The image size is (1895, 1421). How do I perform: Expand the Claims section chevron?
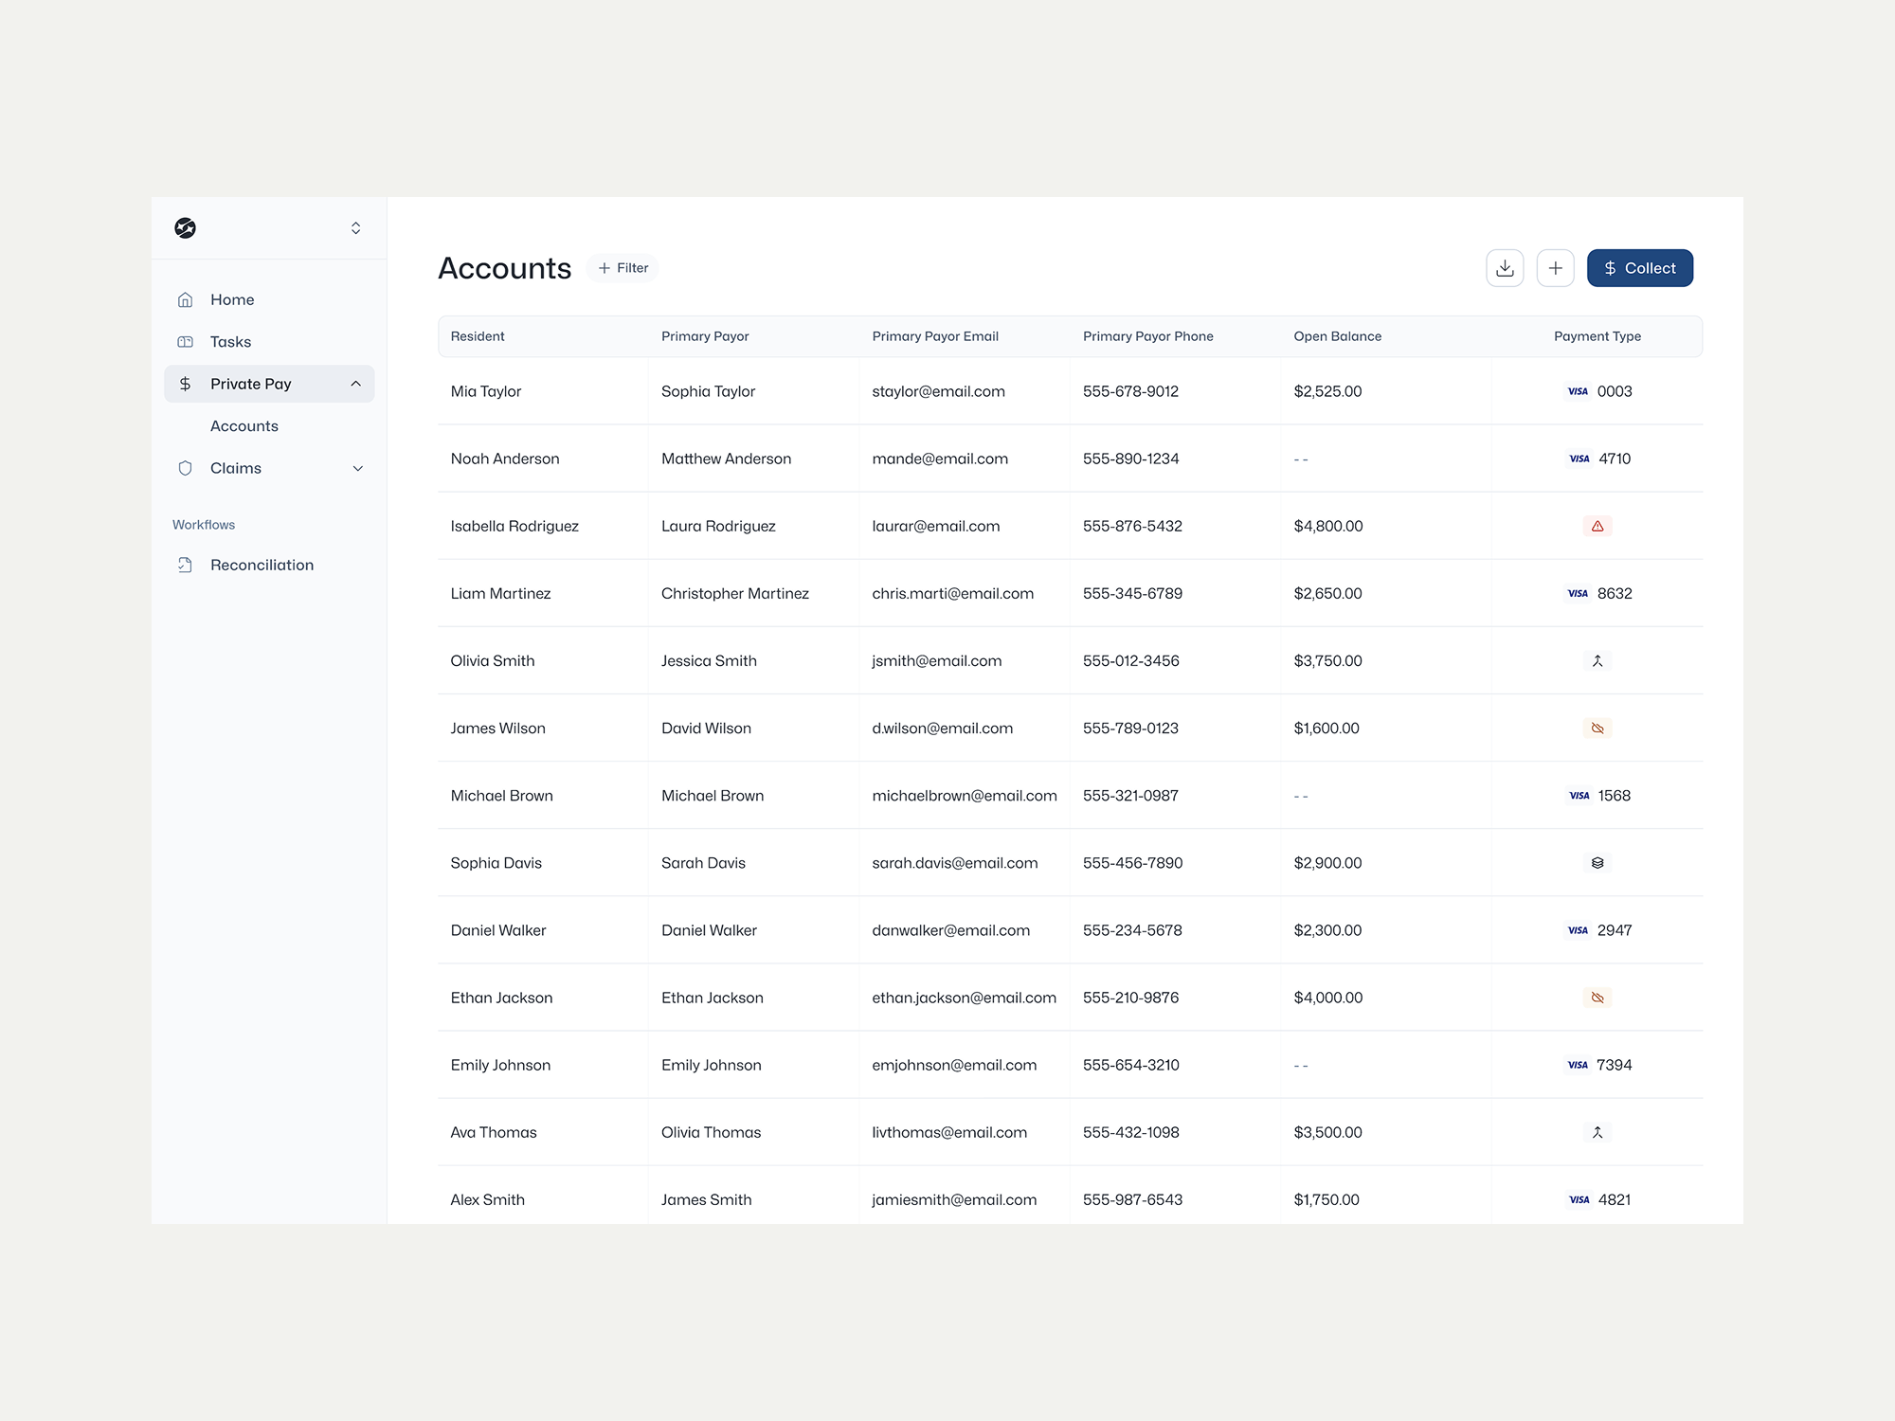tap(357, 468)
